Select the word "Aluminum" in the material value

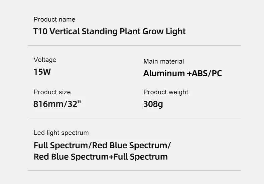coord(164,73)
